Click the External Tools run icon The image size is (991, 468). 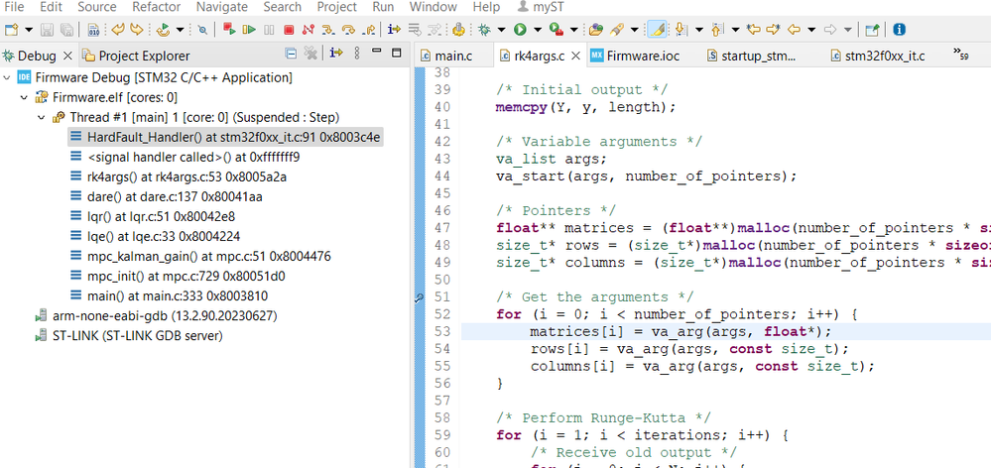coord(556,29)
